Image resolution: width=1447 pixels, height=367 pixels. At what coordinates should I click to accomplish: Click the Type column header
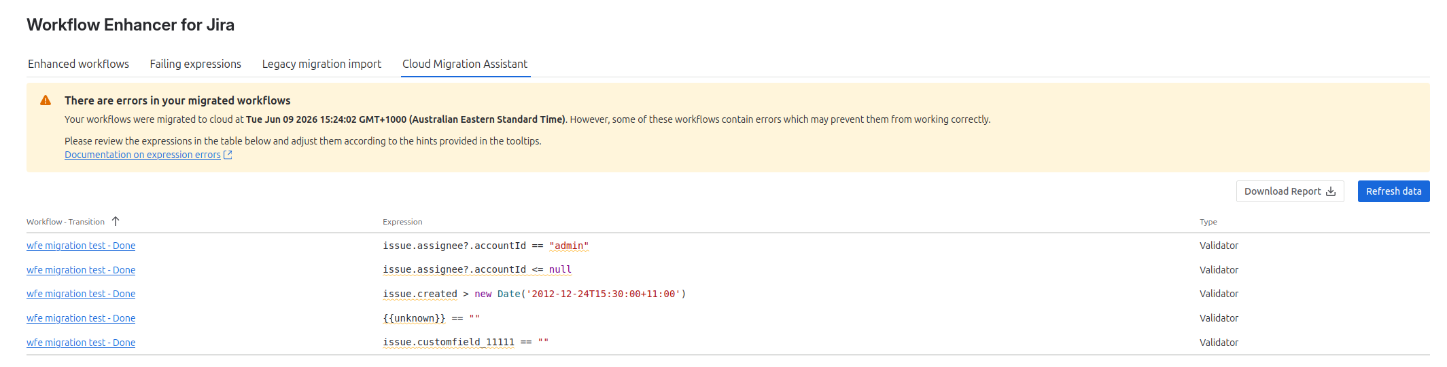tap(1208, 222)
